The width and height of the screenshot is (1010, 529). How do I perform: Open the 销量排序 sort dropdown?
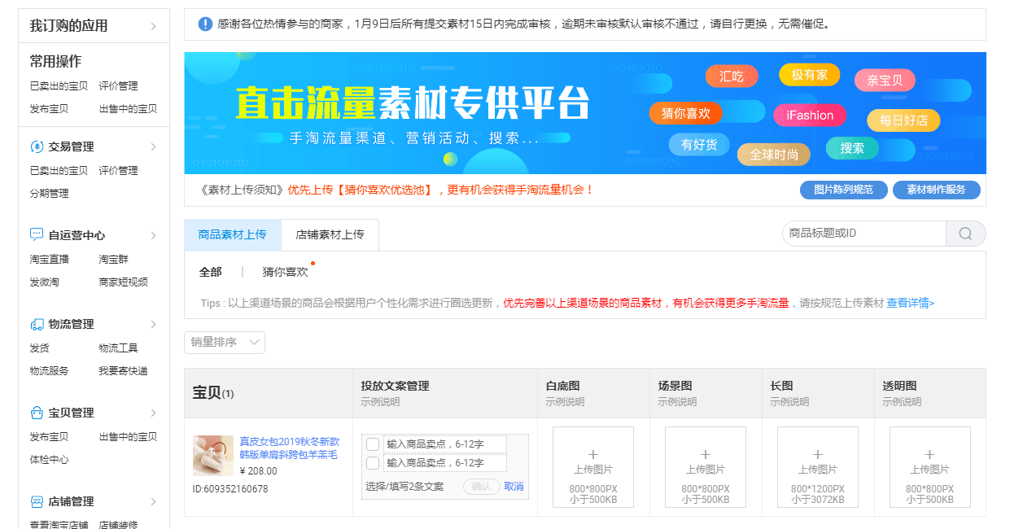pyautogui.click(x=225, y=343)
